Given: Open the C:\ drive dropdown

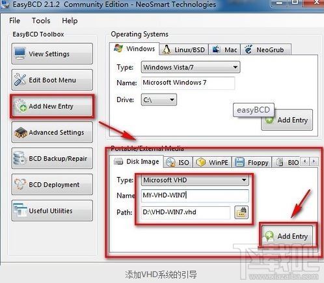Looking at the screenshot, I should click(159, 100).
